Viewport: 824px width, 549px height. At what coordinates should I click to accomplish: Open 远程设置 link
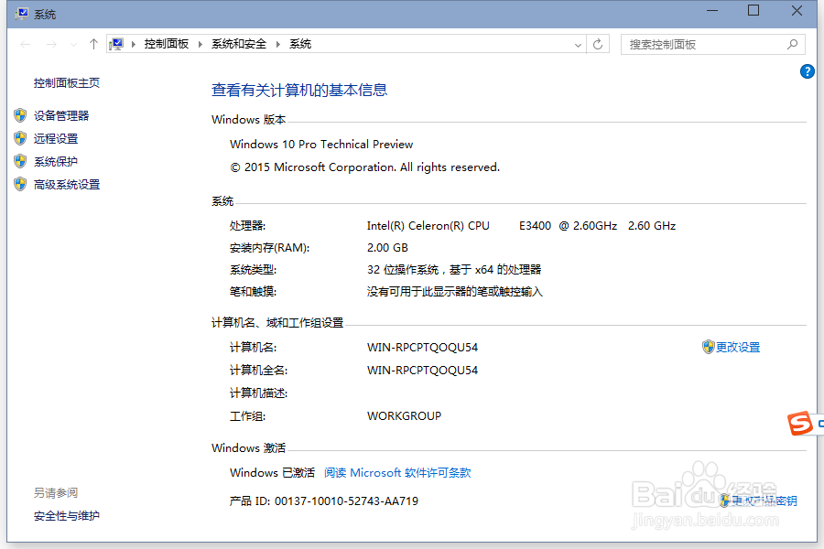tap(56, 139)
